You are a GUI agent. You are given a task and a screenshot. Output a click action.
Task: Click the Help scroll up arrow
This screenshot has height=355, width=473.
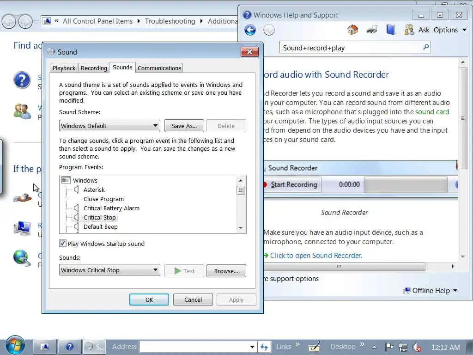tap(463, 62)
